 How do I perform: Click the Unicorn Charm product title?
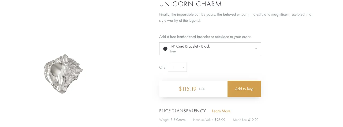191,4
